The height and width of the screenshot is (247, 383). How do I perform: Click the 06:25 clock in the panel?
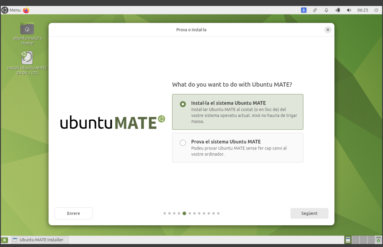(x=362, y=10)
